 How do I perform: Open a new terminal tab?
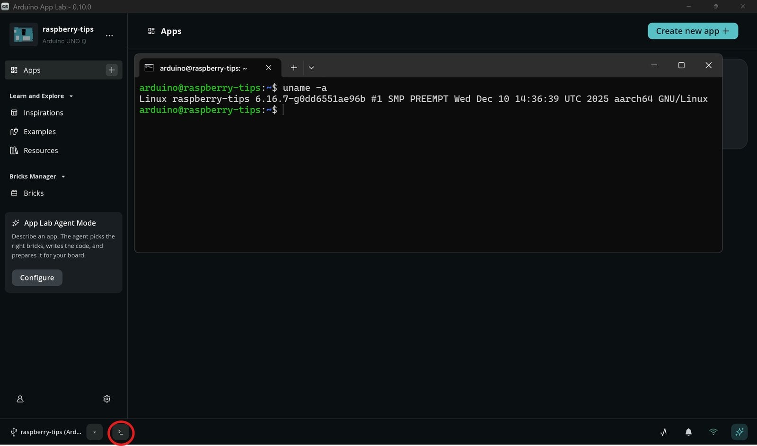point(294,68)
